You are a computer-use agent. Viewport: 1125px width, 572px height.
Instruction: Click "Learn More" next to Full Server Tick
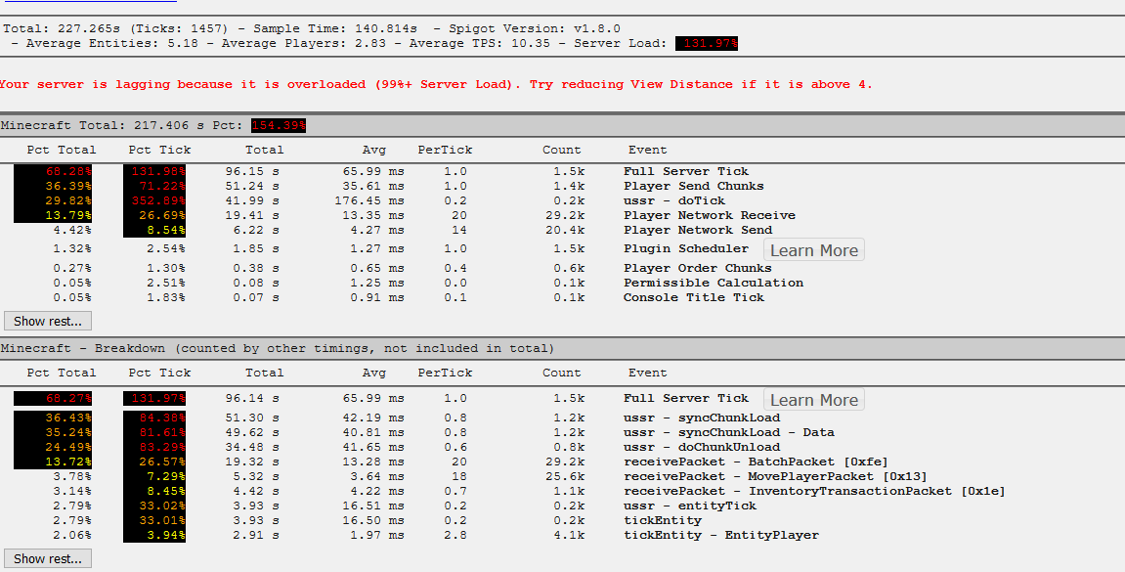point(813,249)
